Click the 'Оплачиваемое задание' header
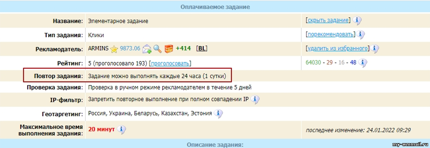The width and height of the screenshot is (430, 148). (x=215, y=7)
